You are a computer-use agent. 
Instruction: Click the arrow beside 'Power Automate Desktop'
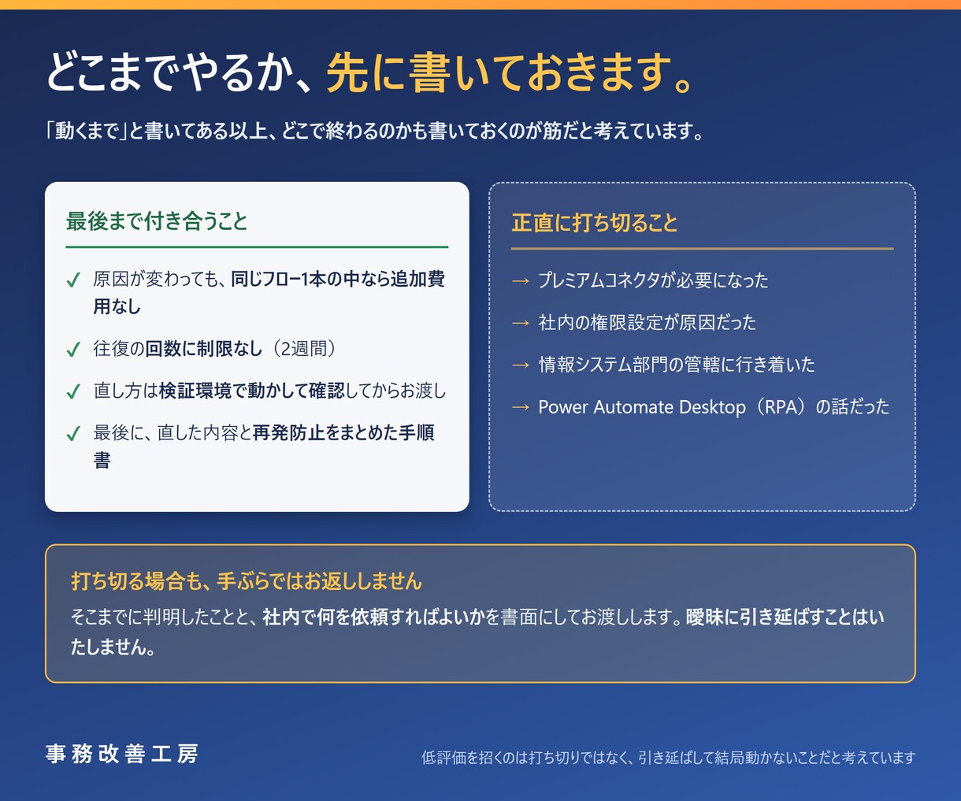(520, 407)
